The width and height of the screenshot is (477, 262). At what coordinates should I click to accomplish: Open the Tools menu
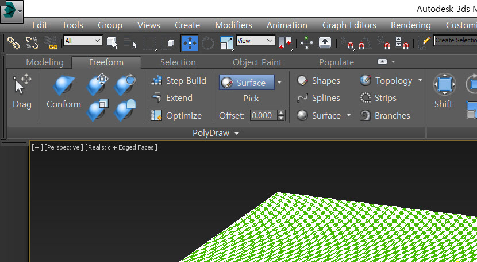coord(72,25)
